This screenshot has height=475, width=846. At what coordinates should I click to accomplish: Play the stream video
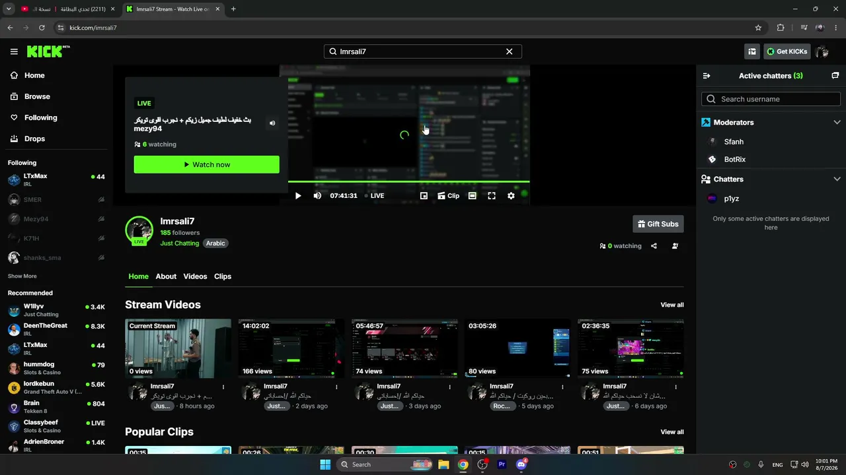tap(298, 196)
